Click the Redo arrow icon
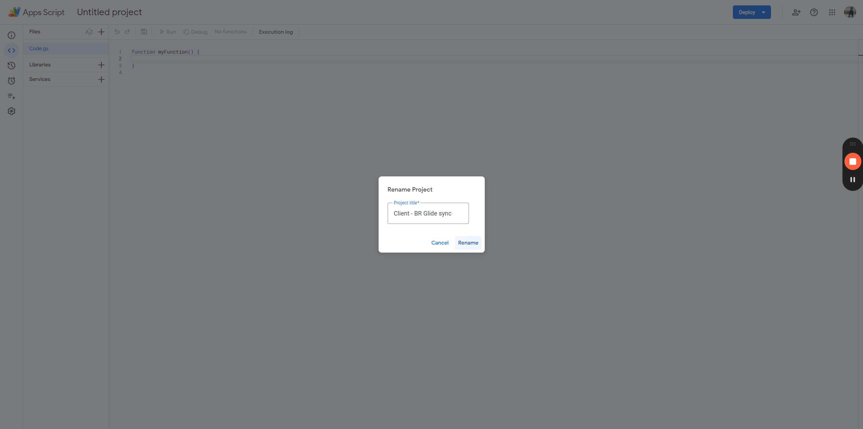Image resolution: width=863 pixels, height=429 pixels. tap(127, 32)
